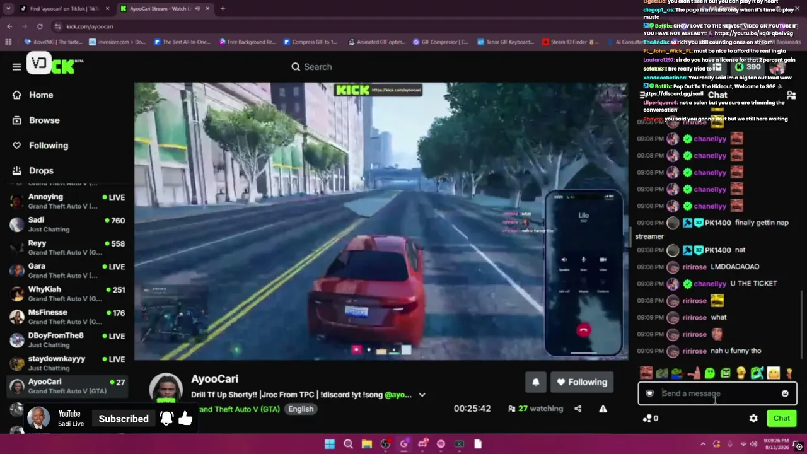Click PK1400 username on 'nat' message
Viewport: 807px width, 454px height.
tap(717, 250)
